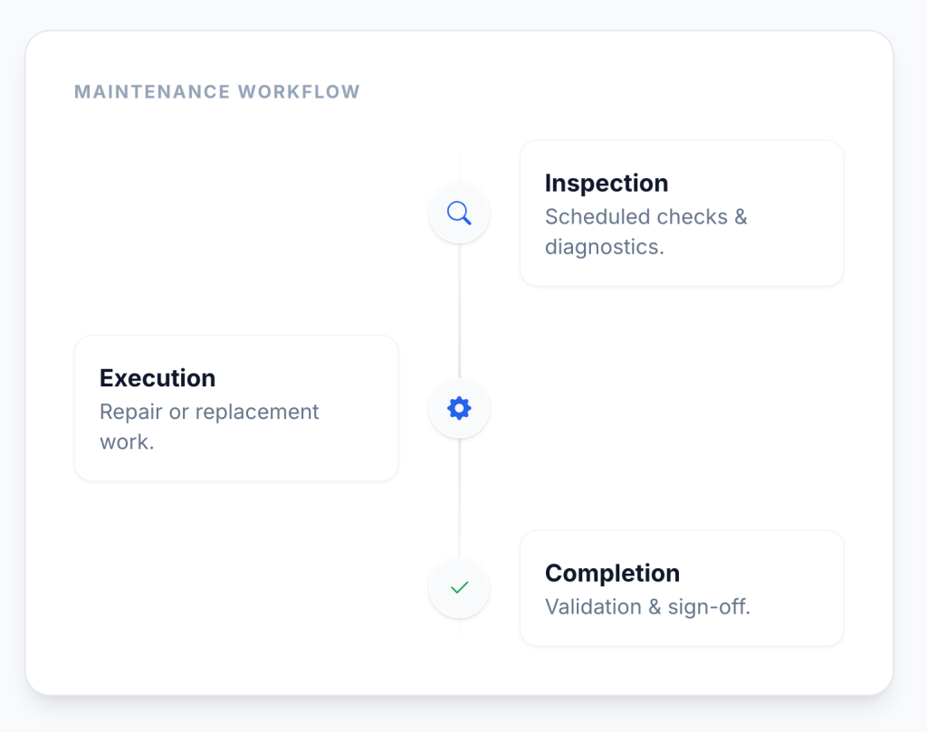Select the Execution step card
The width and height of the screenshot is (927, 732).
[x=236, y=408]
